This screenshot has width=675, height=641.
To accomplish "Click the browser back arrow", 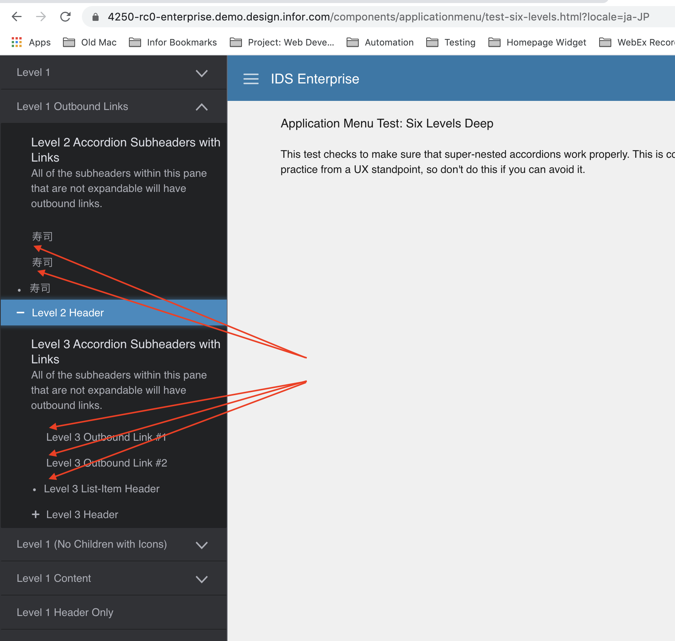I will 17,17.
